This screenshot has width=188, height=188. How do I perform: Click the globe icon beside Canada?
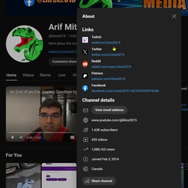(86, 169)
